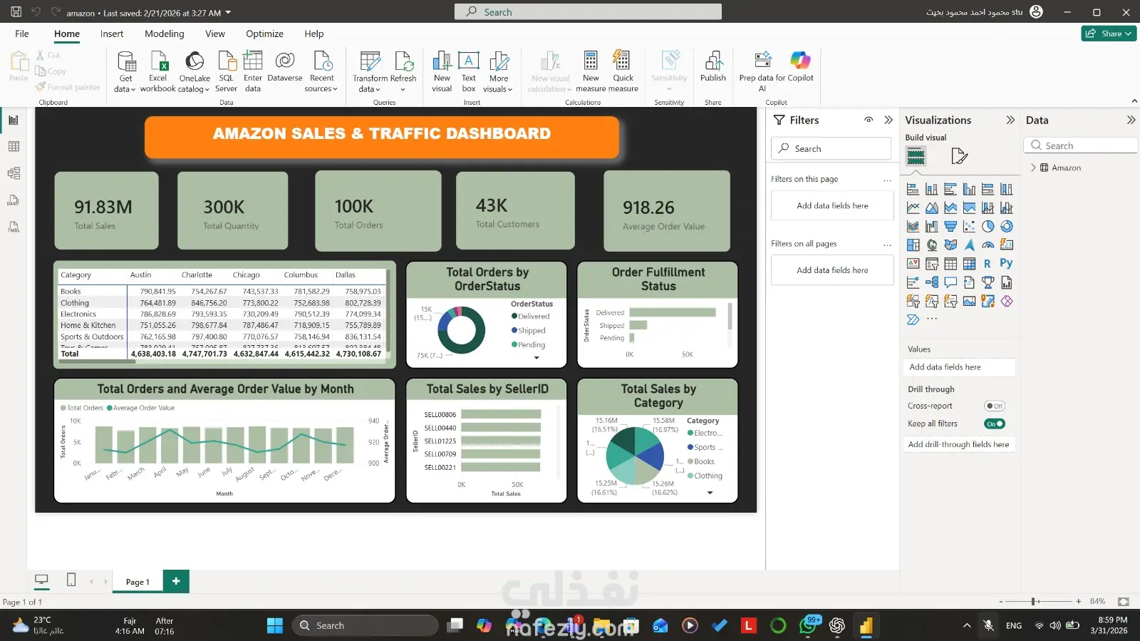The image size is (1140, 641).
Task: Create a Quick measure
Action: tap(623, 71)
